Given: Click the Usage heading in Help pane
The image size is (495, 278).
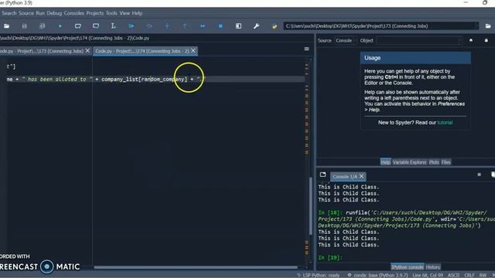Looking at the screenshot, I should coord(372,58).
